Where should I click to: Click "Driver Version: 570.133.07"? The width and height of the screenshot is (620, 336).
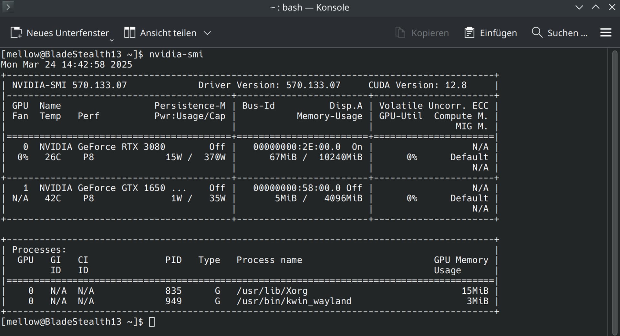pos(269,85)
